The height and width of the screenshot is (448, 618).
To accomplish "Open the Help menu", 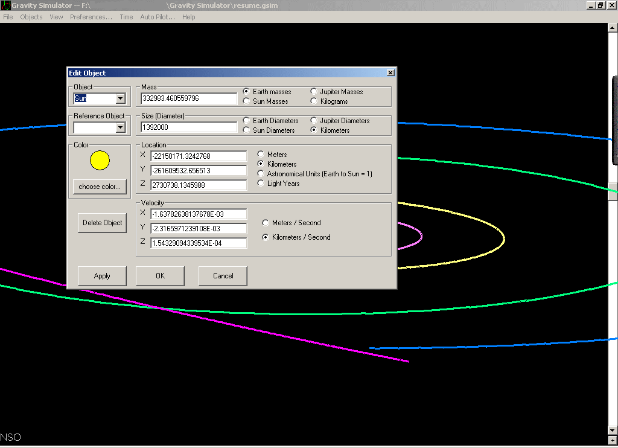I will pos(188,17).
